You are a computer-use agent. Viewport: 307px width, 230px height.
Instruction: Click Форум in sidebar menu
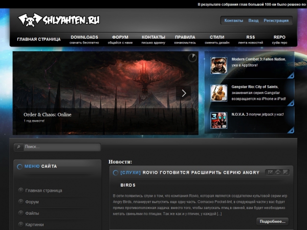[32, 202]
